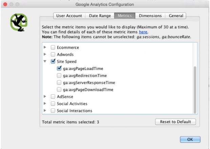Select the Metrics tab

[125, 16]
